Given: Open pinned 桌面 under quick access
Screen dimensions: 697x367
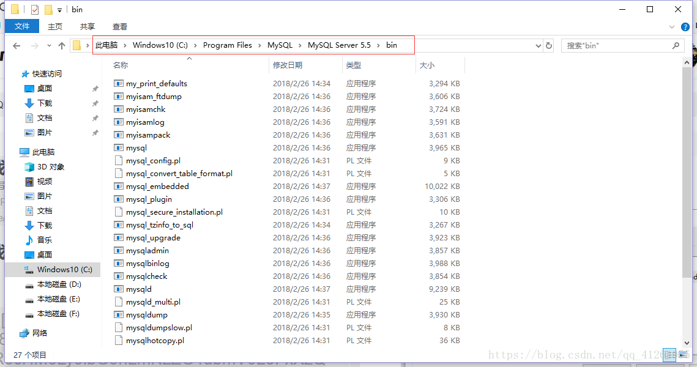Looking at the screenshot, I should (x=45, y=89).
